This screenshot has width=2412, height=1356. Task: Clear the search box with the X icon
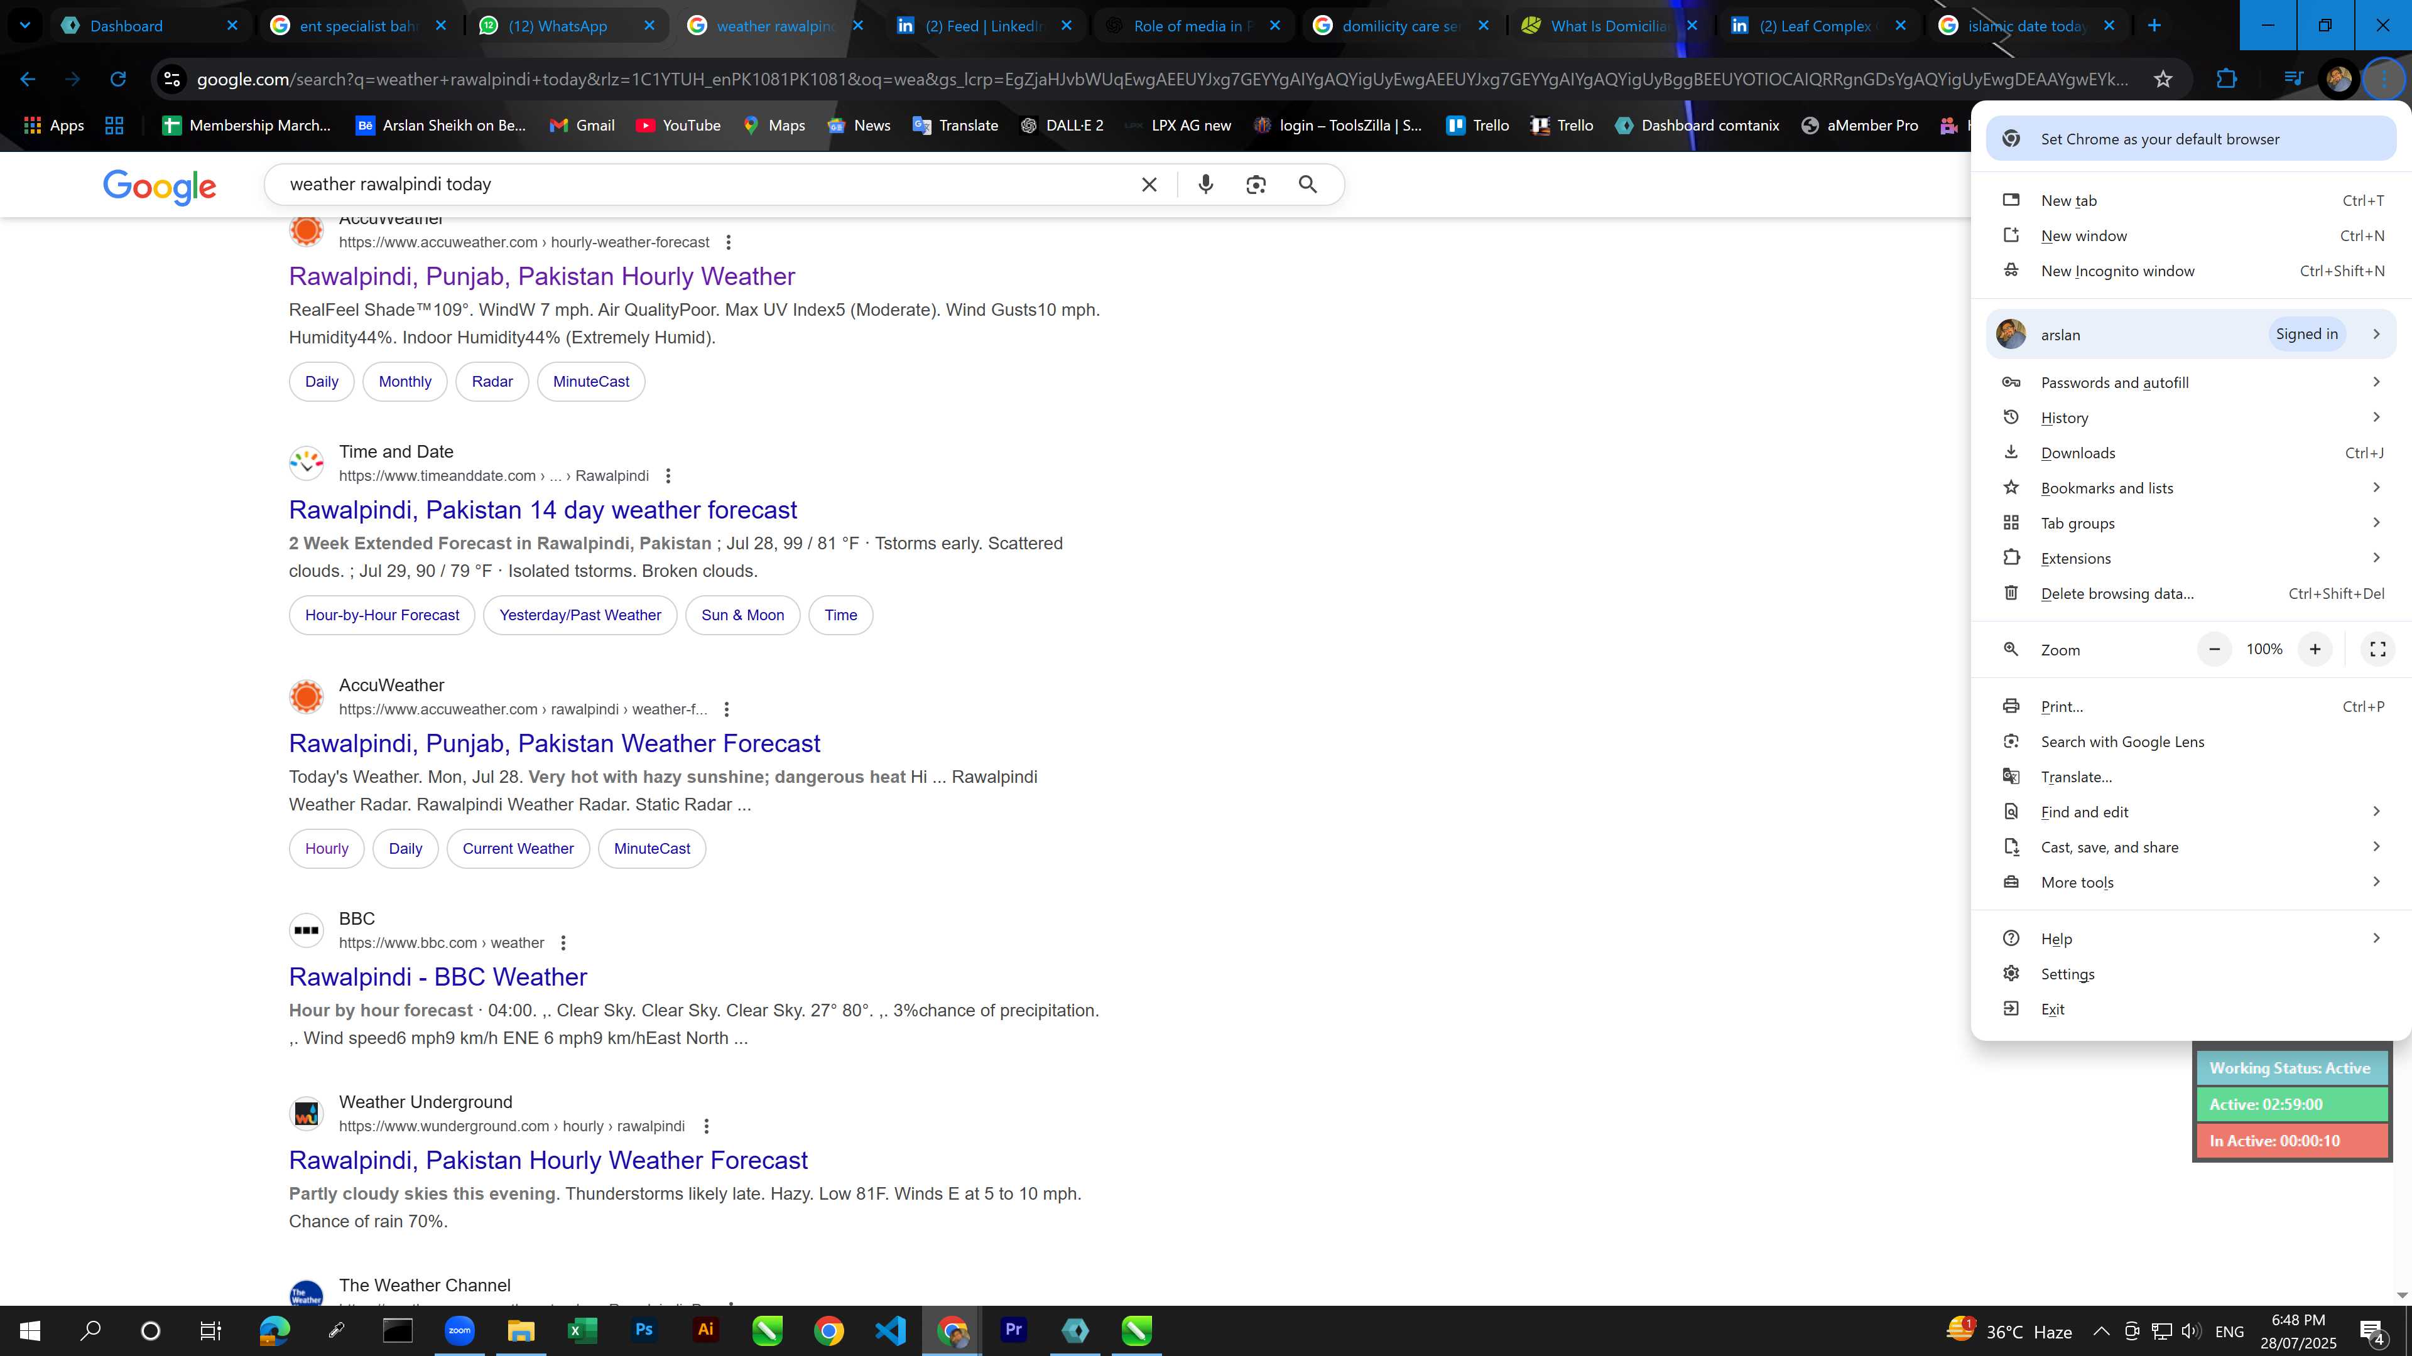click(1149, 185)
